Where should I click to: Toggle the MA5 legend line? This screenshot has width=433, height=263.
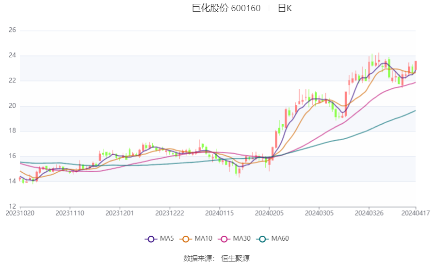pos(160,239)
